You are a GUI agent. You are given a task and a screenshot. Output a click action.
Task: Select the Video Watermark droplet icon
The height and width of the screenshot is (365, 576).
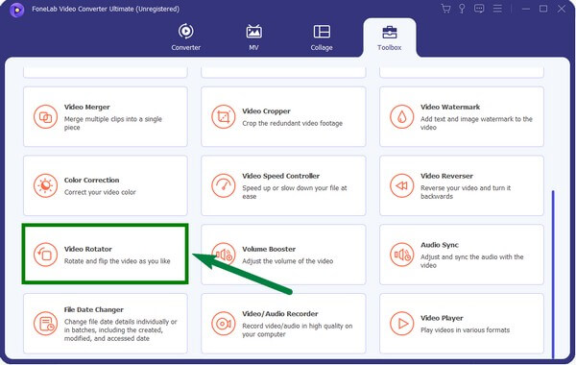(401, 117)
